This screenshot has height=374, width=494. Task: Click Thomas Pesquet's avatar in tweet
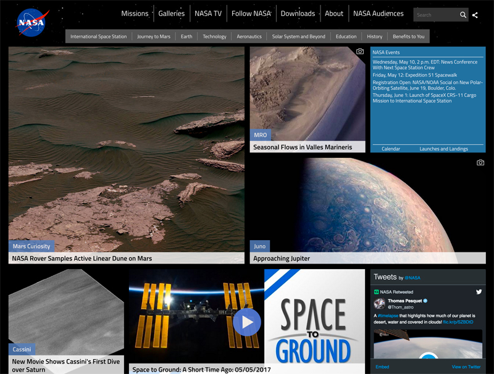pos(379,304)
